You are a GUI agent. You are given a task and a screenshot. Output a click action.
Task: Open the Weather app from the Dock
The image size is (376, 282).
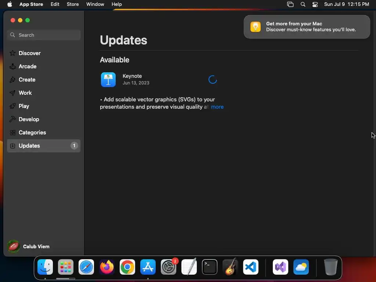coord(301,267)
